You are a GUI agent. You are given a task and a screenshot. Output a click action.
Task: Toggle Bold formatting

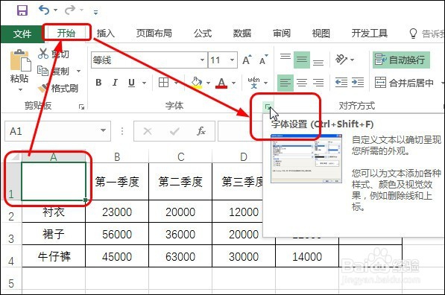tap(98, 83)
